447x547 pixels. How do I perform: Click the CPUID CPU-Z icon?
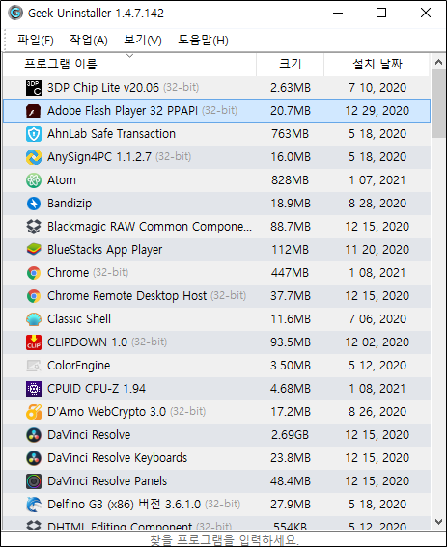click(x=34, y=389)
